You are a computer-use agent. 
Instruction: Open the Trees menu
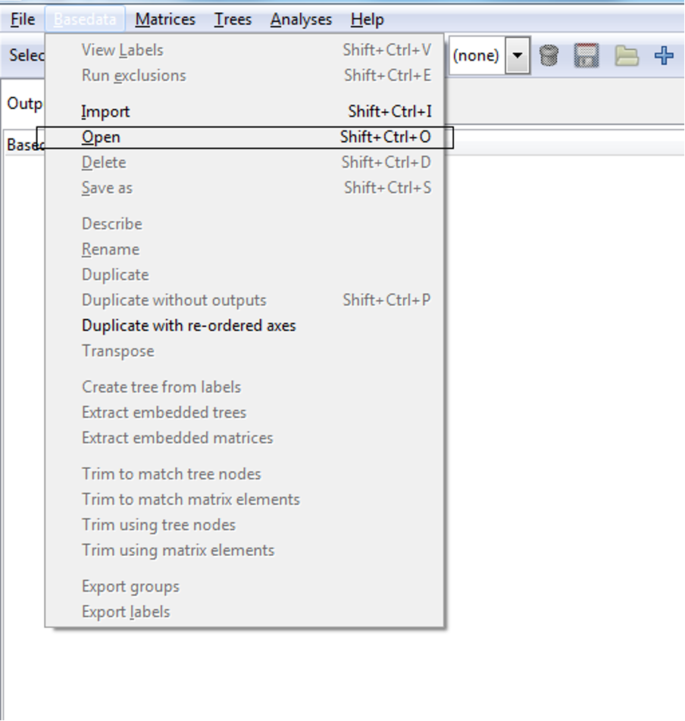coord(233,20)
